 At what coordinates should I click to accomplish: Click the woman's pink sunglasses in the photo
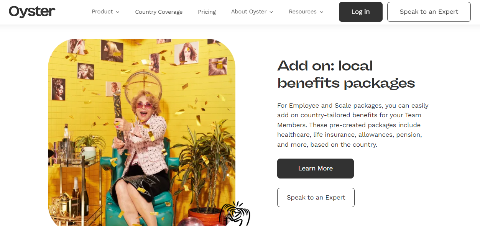point(144,105)
